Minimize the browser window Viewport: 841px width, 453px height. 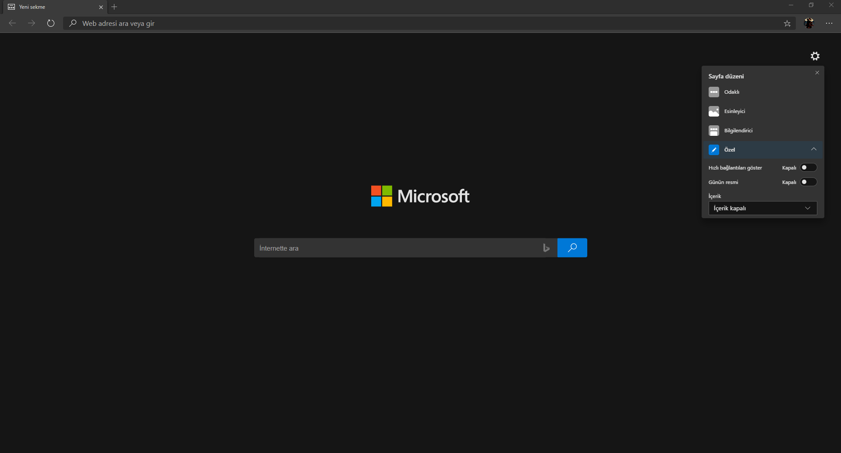click(791, 5)
